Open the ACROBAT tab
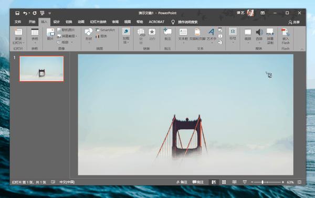The height and width of the screenshot is (198, 315). tap(156, 22)
